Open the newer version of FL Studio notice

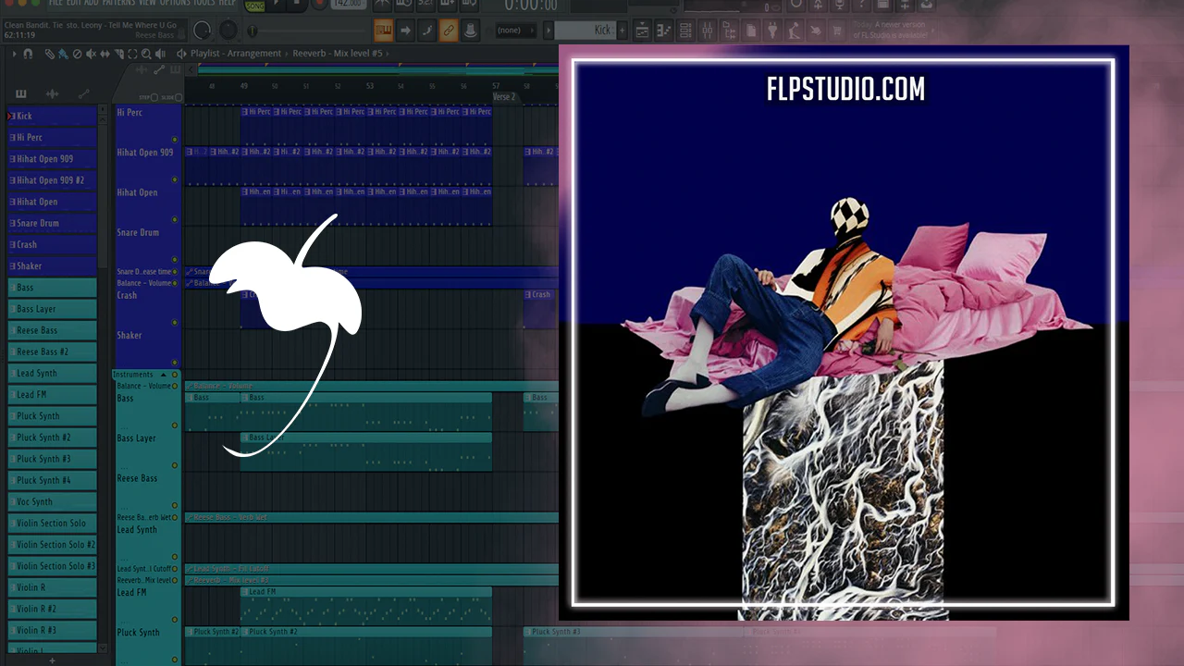click(890, 31)
